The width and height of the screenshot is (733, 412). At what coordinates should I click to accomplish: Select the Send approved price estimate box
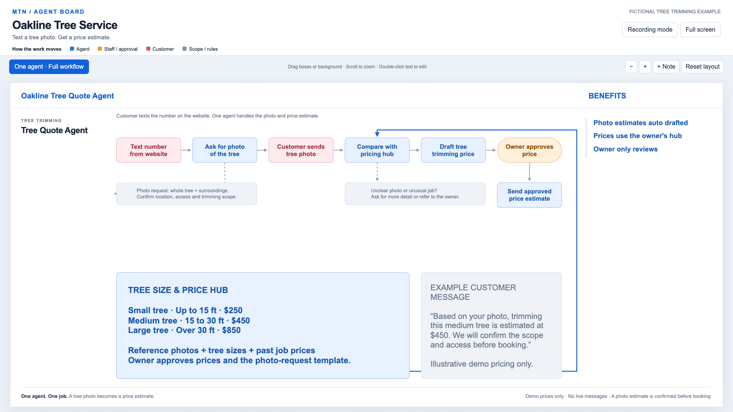pos(529,195)
